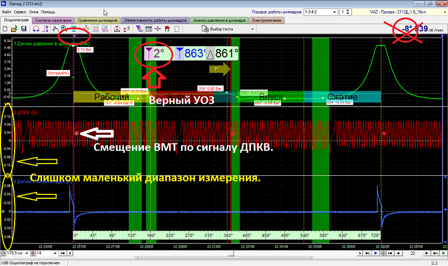Open the Сервис menu

tap(20, 12)
